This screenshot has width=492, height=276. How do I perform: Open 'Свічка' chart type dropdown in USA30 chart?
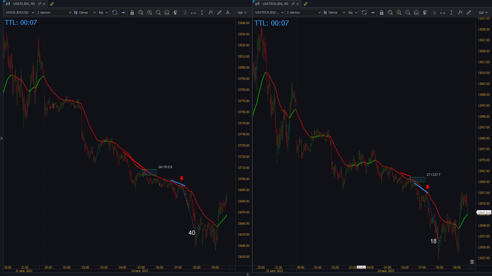coord(85,13)
